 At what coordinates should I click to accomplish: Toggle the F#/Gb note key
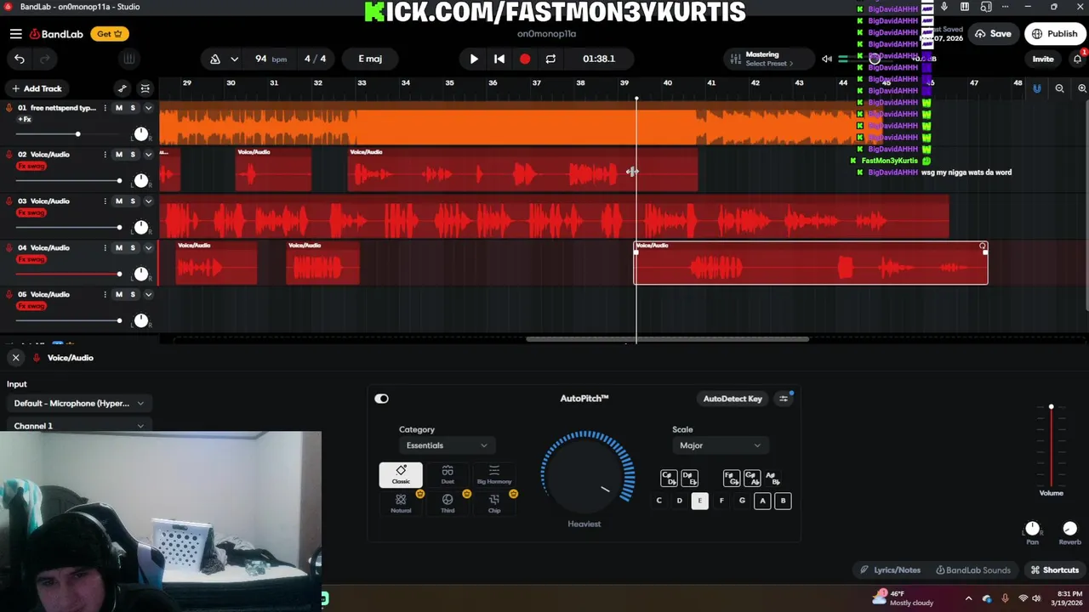tap(731, 479)
